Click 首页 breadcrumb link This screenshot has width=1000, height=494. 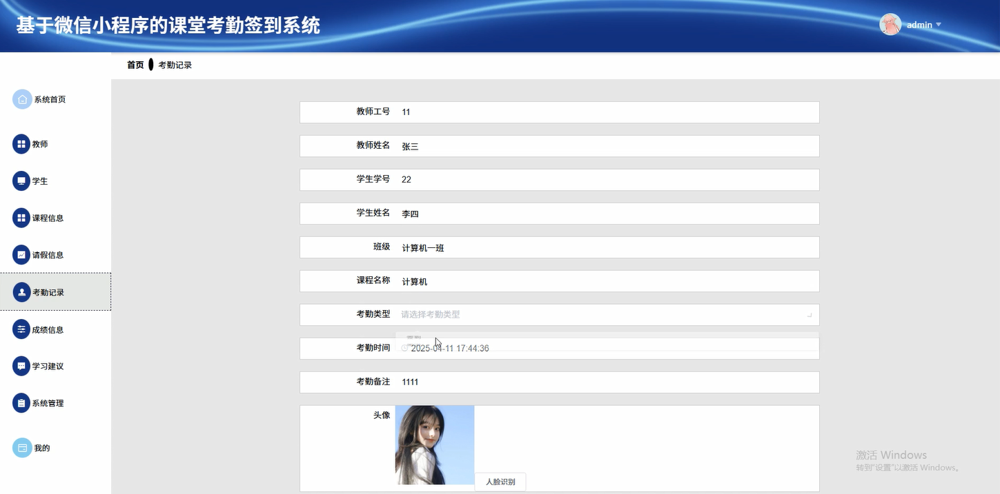click(x=135, y=65)
